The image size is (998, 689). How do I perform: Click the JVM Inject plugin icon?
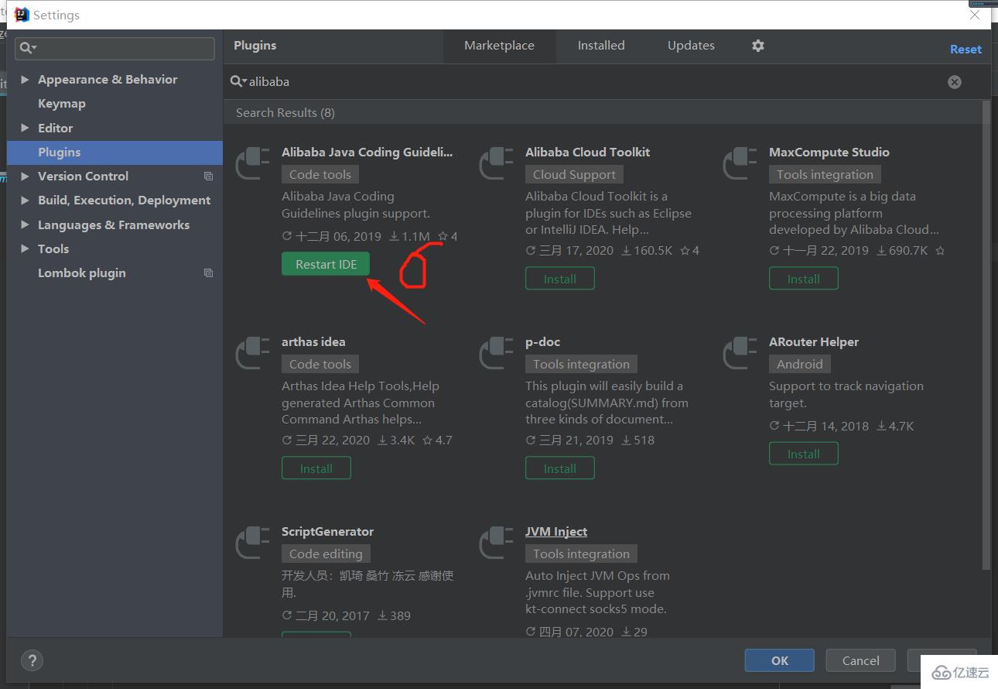497,543
